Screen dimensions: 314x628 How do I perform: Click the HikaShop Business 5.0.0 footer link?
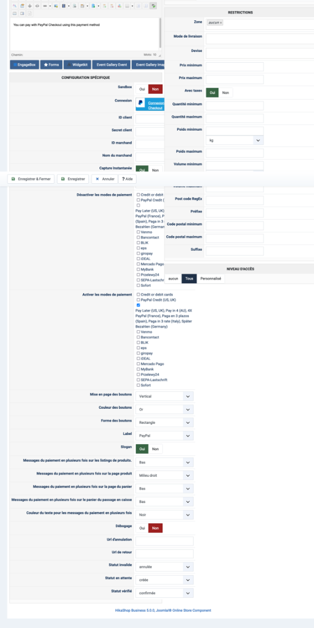[x=163, y=611]
